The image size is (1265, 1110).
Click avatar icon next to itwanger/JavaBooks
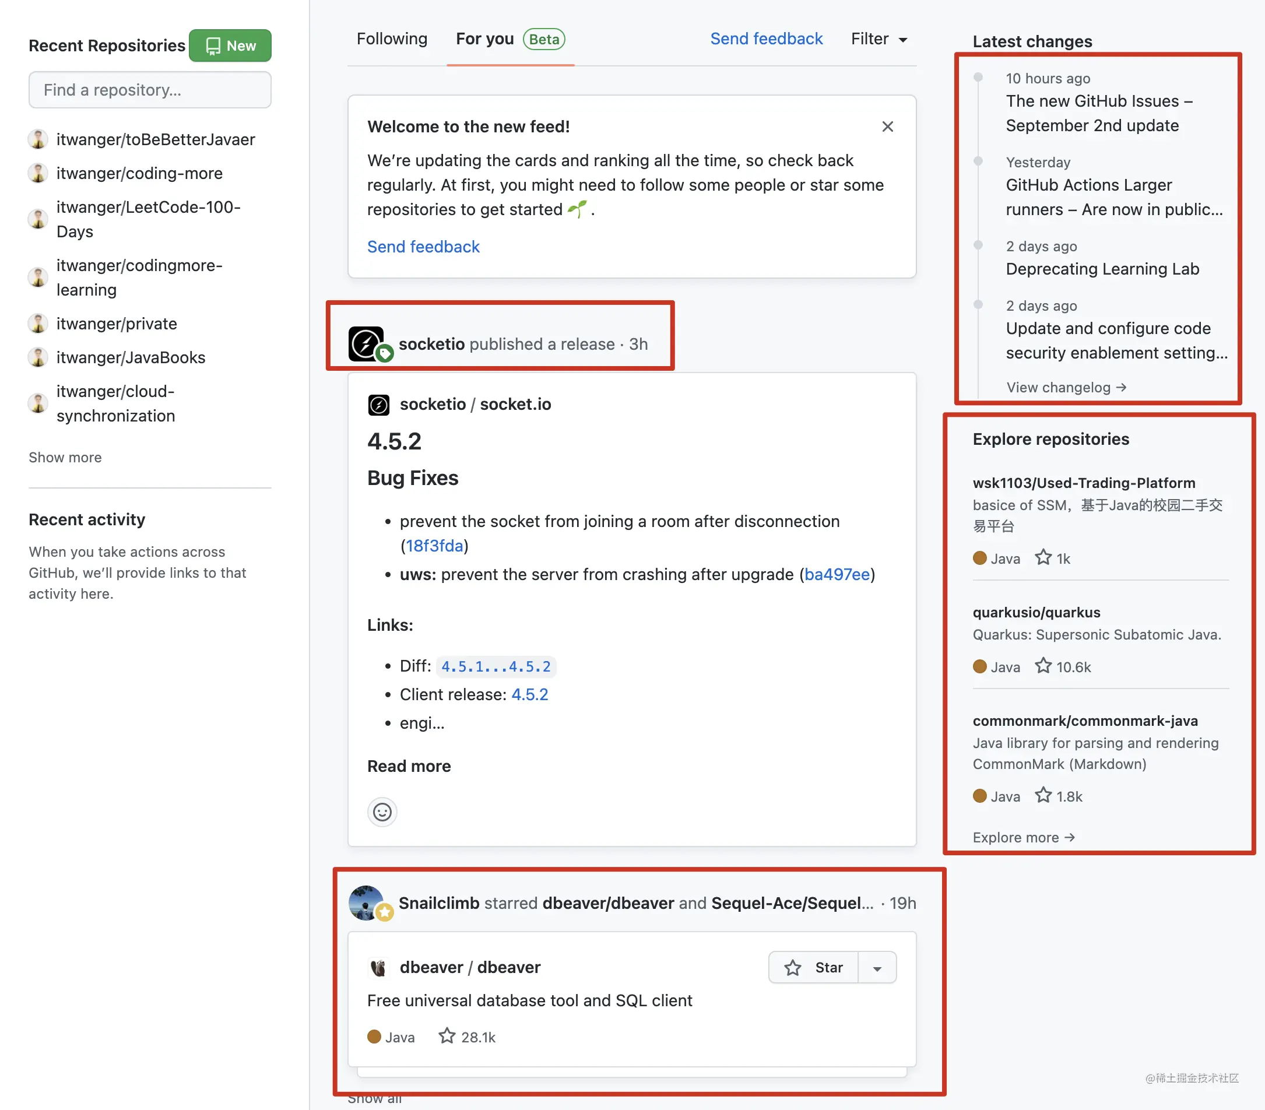[x=38, y=357]
